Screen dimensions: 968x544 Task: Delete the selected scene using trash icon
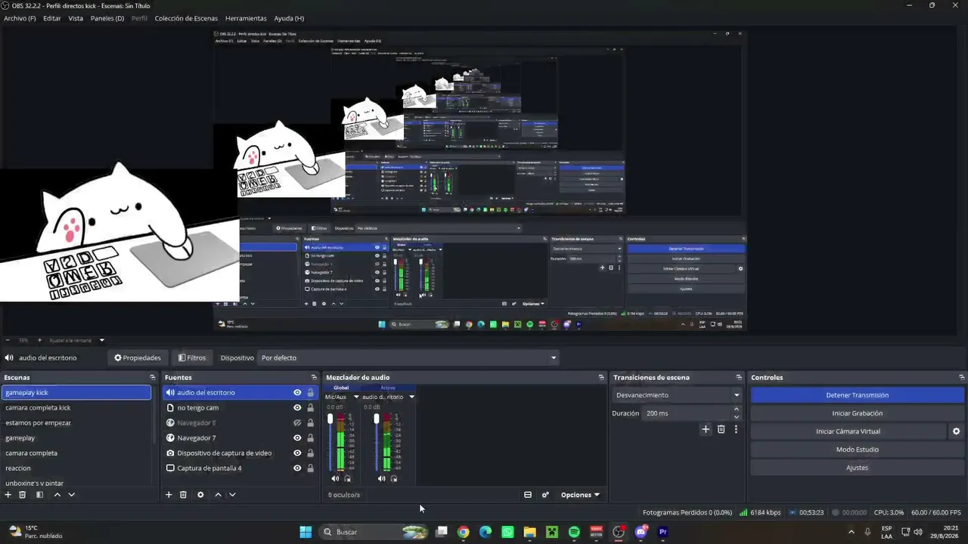pos(23,495)
